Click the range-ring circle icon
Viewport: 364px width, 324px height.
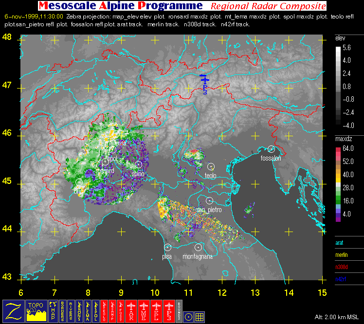(x=188, y=317)
